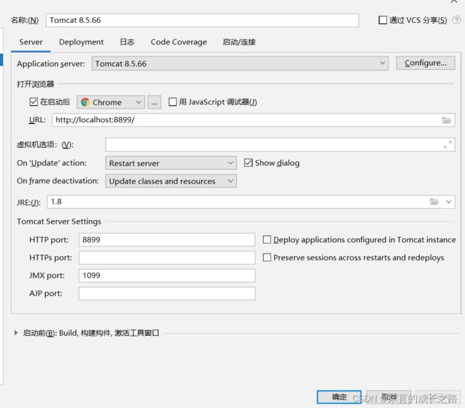The image size is (465, 408).
Task: Open the JRE dropdown arrow
Action: 449,201
